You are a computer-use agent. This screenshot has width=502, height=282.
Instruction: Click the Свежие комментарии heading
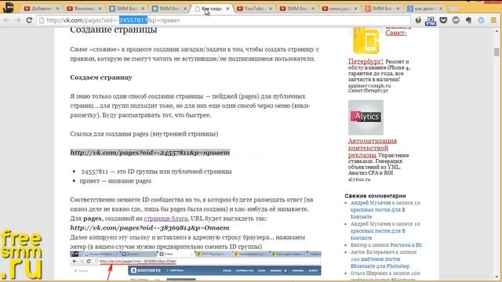point(375,196)
